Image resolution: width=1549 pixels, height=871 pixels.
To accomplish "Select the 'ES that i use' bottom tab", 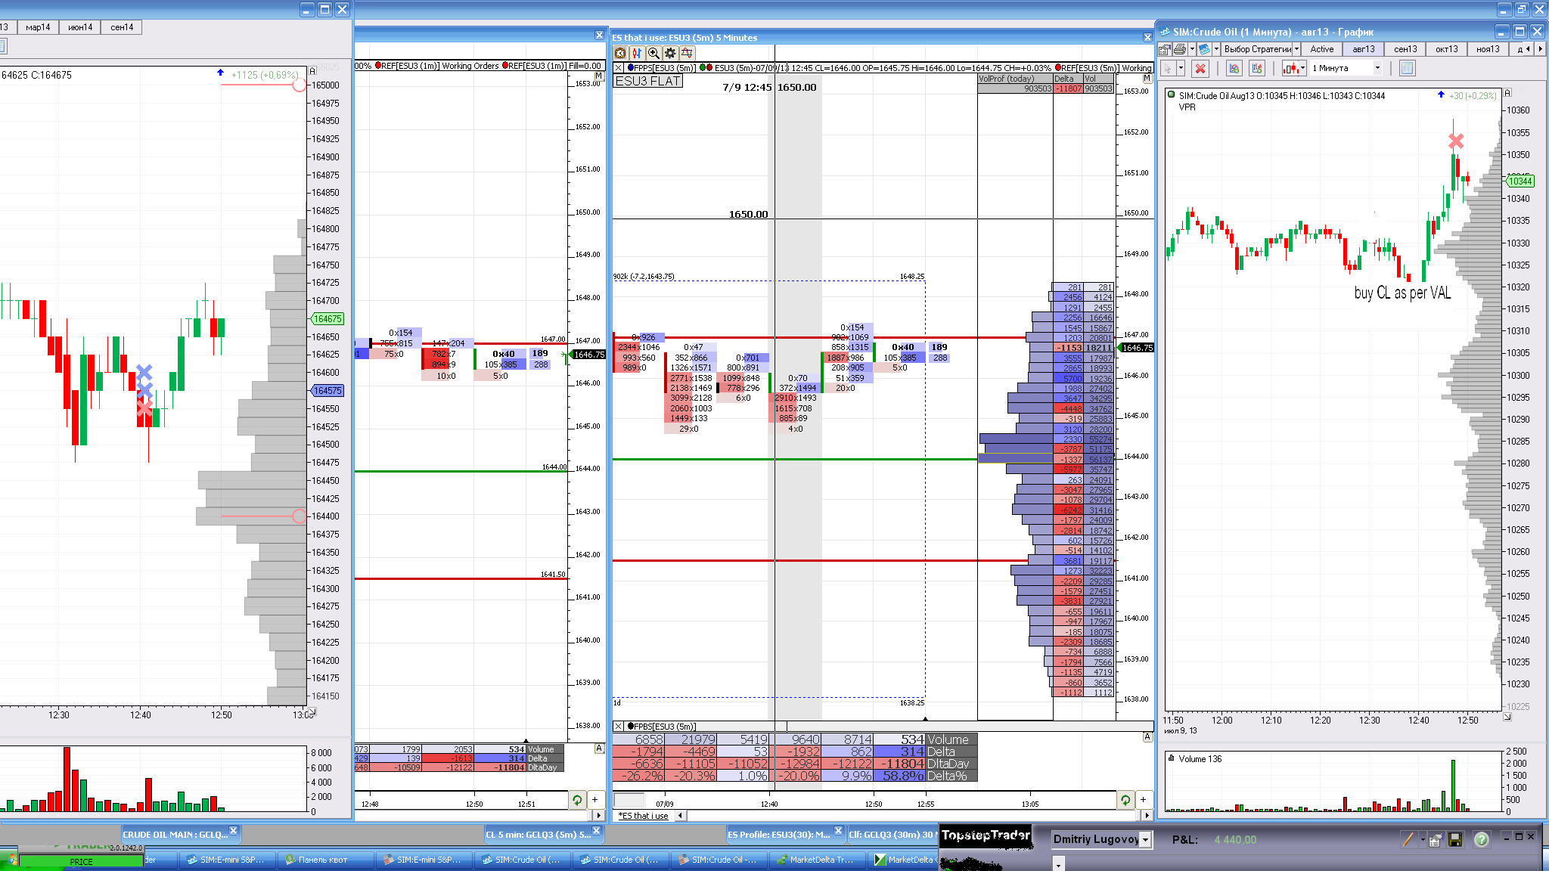I will (x=644, y=816).
